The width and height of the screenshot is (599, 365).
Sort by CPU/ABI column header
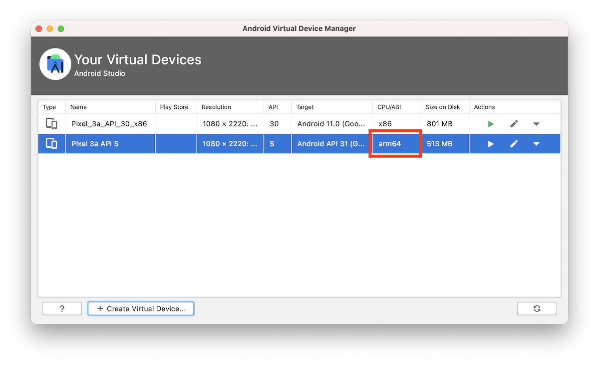pos(396,107)
